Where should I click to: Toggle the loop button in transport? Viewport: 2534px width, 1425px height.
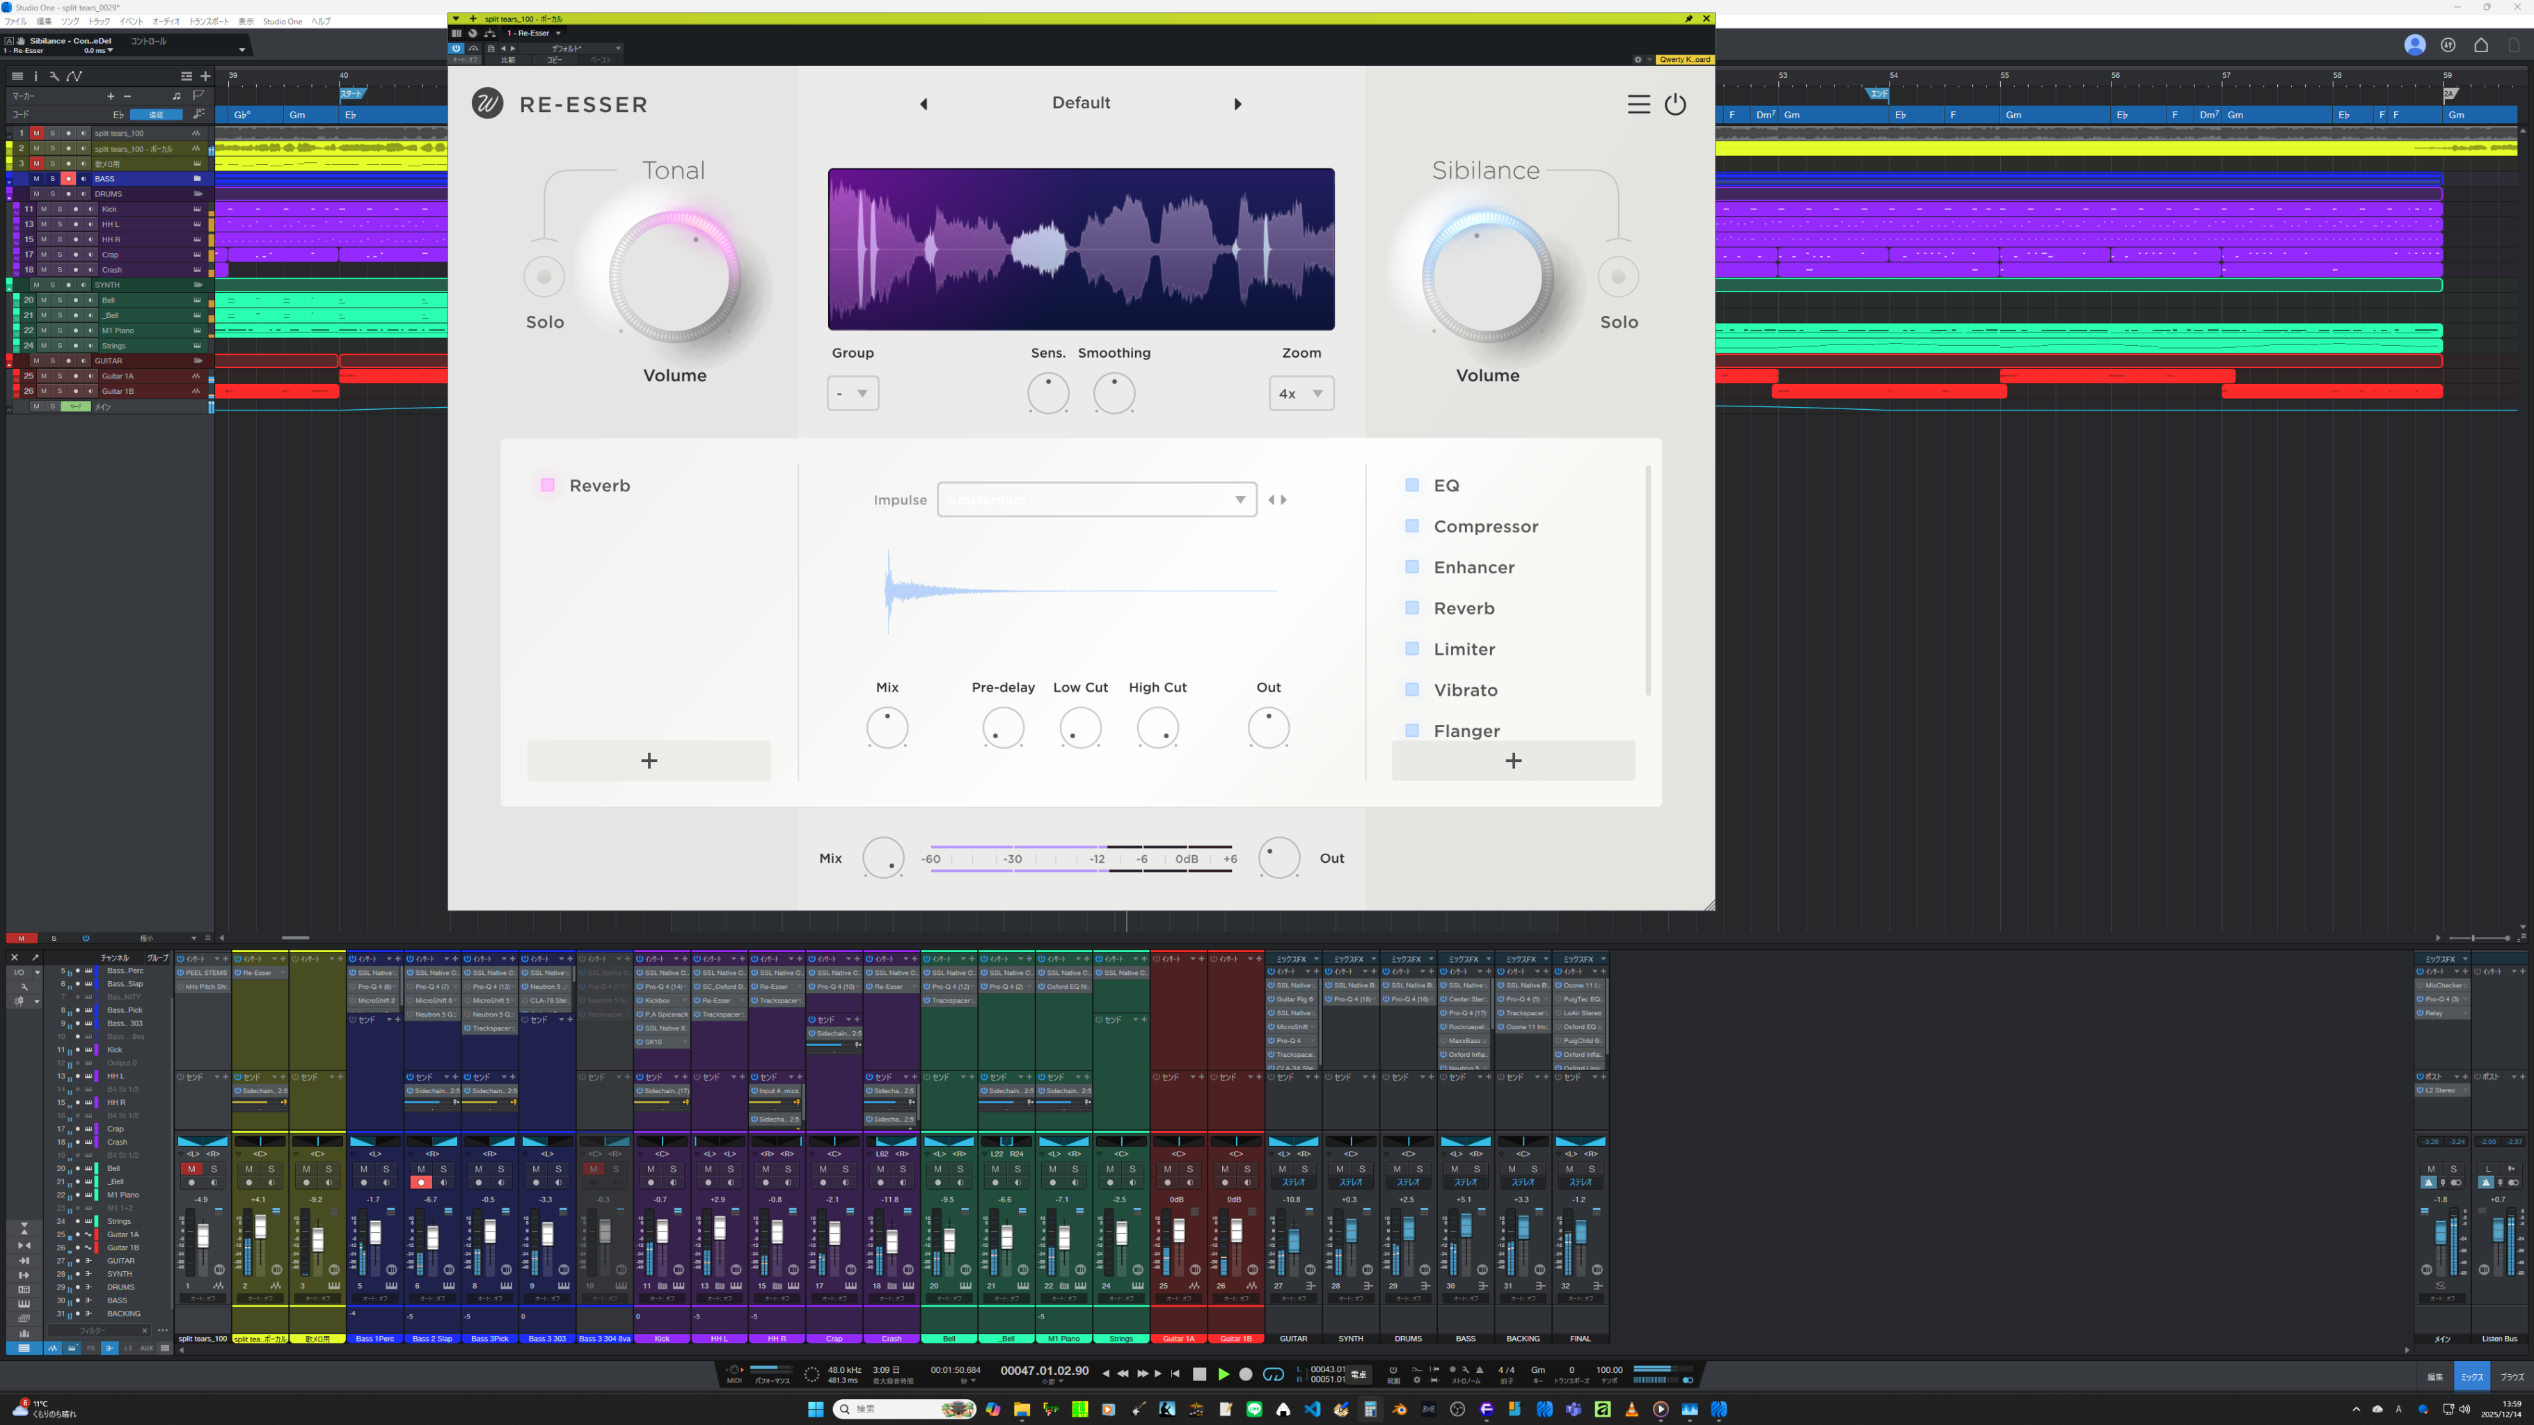pyautogui.click(x=1273, y=1374)
